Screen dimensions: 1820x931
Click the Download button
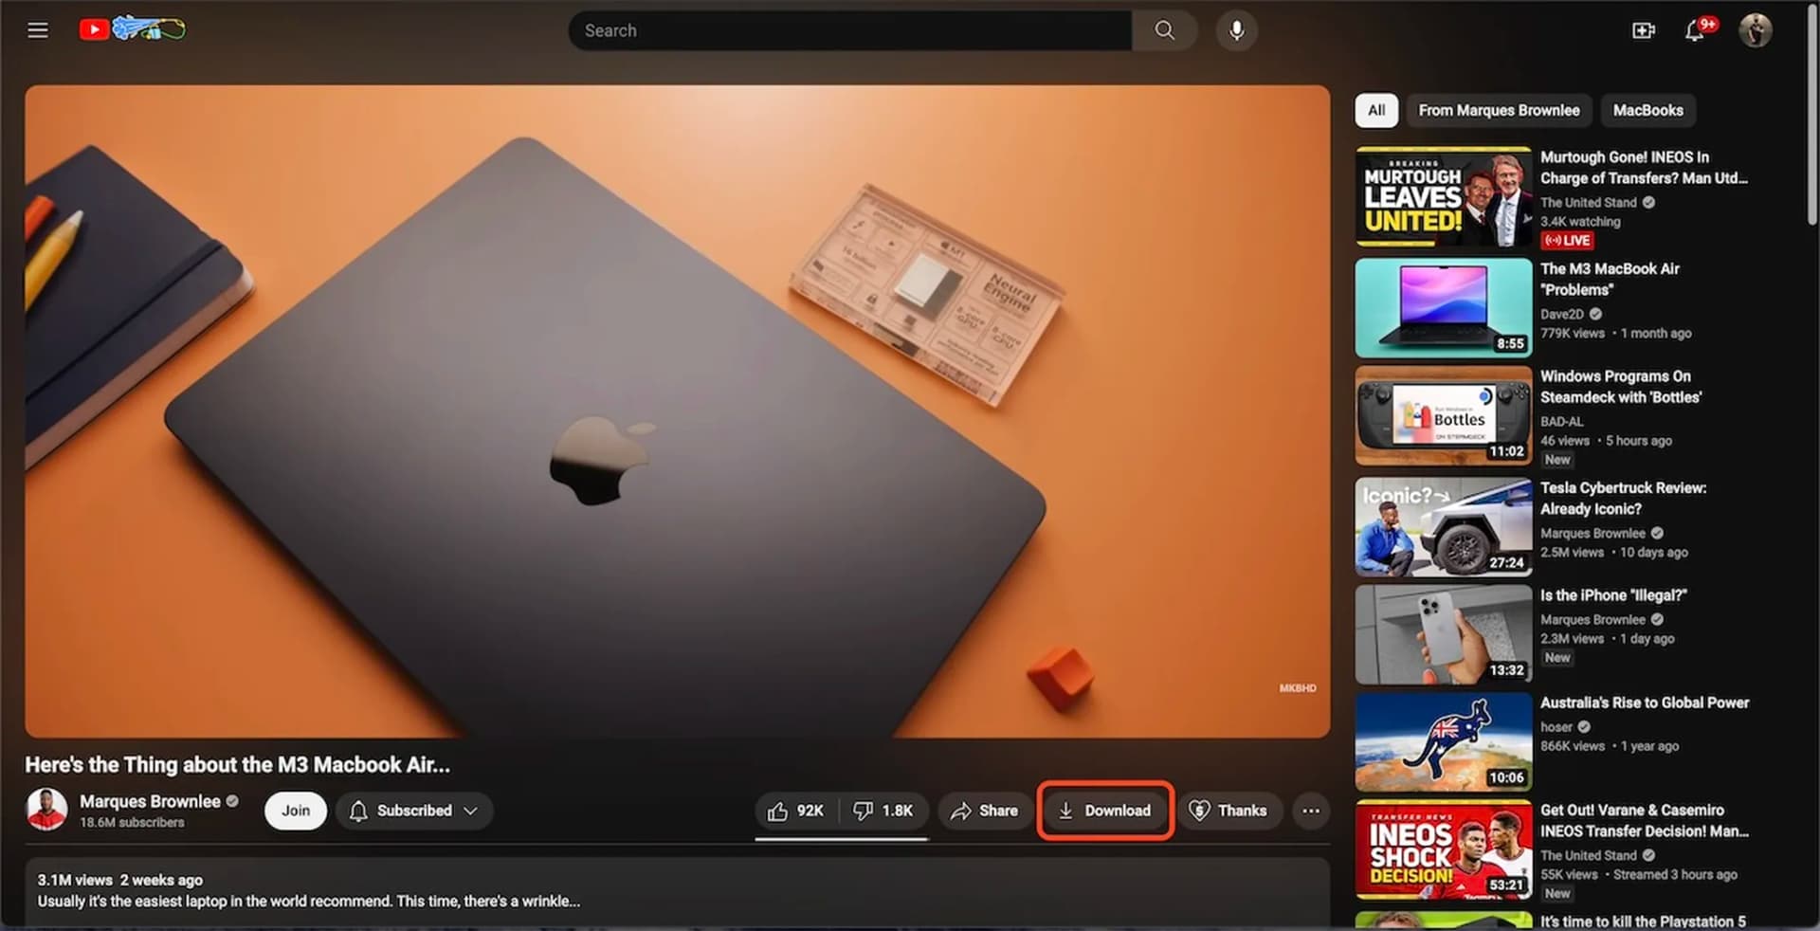(1104, 811)
